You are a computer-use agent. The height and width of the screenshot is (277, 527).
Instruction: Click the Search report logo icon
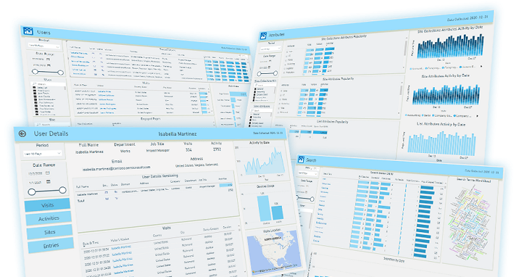(x=301, y=160)
